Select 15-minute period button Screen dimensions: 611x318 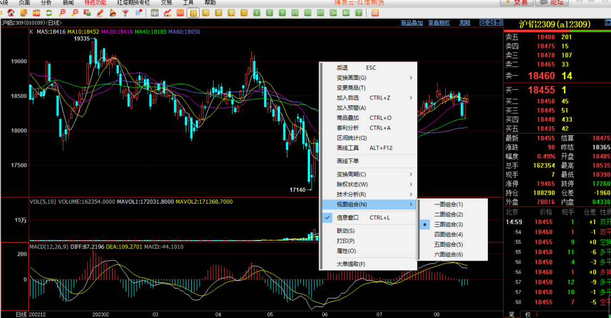295,13
